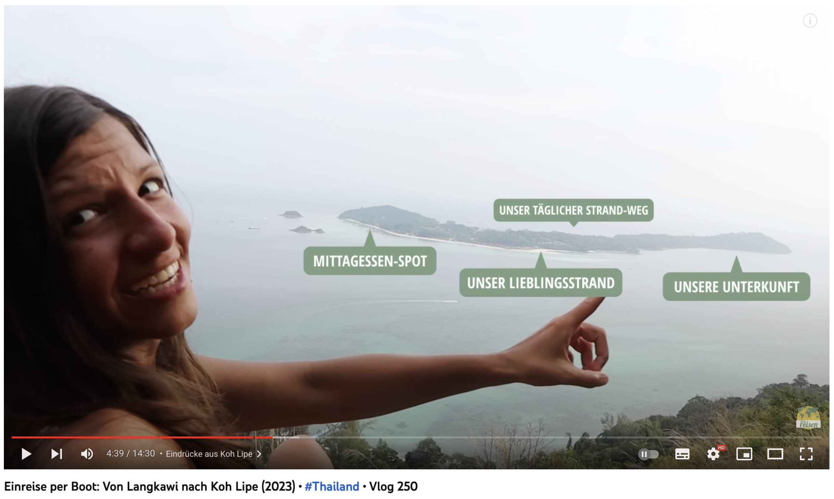This screenshot has width=834, height=499.
Task: Turn on subtitles captions
Action: click(682, 454)
